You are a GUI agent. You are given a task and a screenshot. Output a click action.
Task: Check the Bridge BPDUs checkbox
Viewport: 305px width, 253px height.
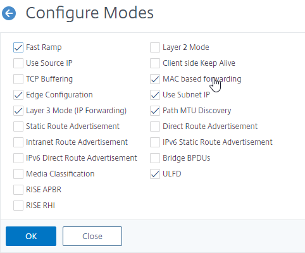coord(155,158)
